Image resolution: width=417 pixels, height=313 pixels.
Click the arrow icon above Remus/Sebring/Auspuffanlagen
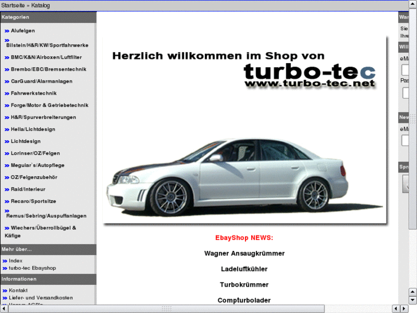[x=6, y=211]
